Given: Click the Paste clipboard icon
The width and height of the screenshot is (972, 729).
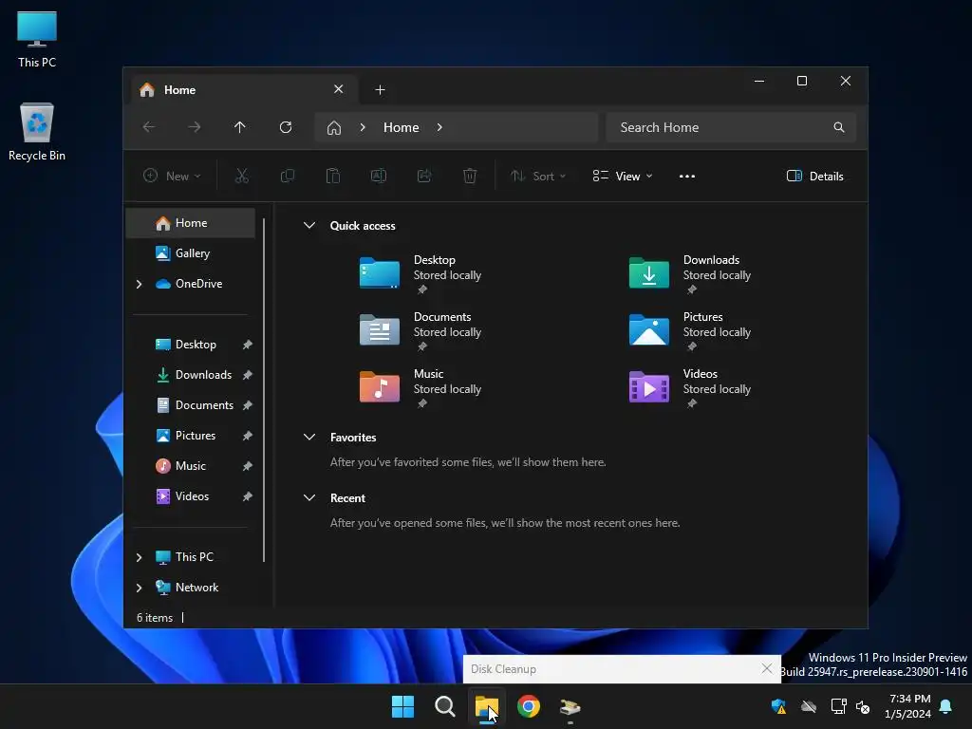Looking at the screenshot, I should tap(333, 176).
